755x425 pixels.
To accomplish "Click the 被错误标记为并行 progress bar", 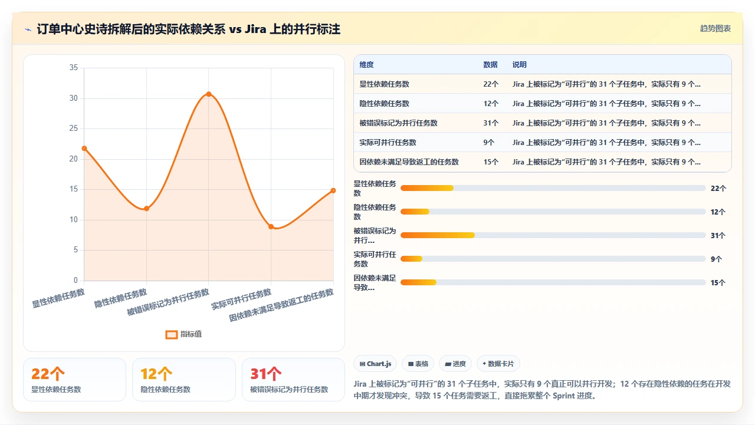I will [553, 235].
